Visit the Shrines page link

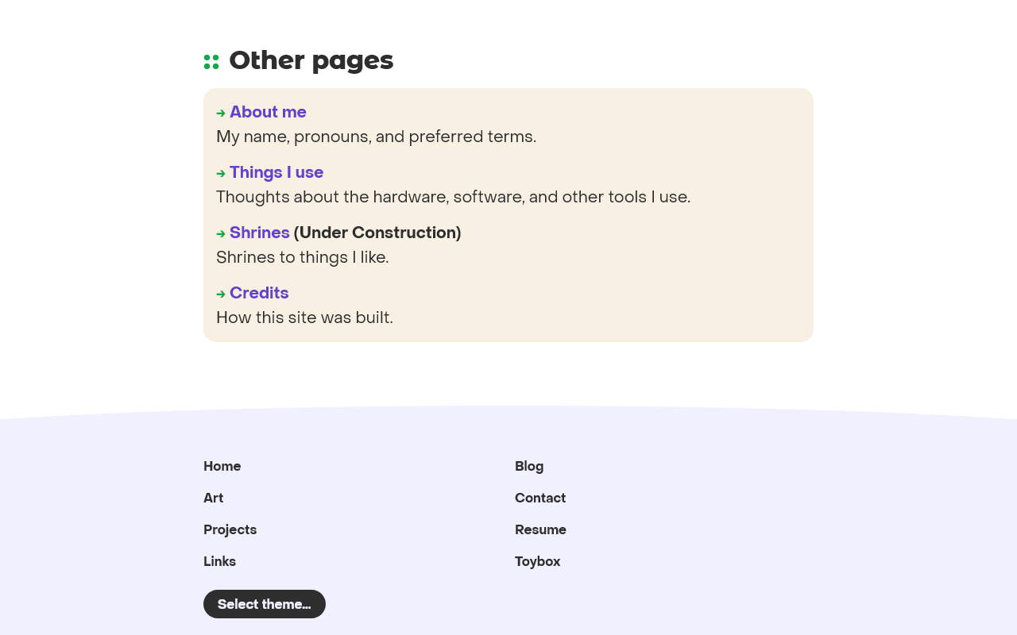[x=260, y=233]
